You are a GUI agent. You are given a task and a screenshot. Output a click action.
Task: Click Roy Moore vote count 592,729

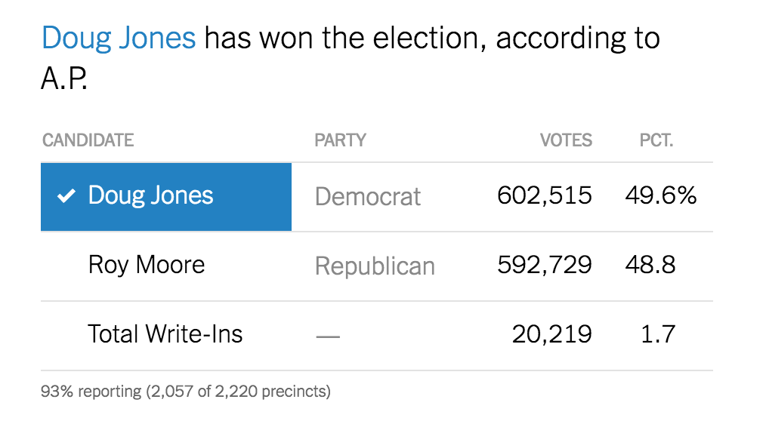[x=545, y=265]
